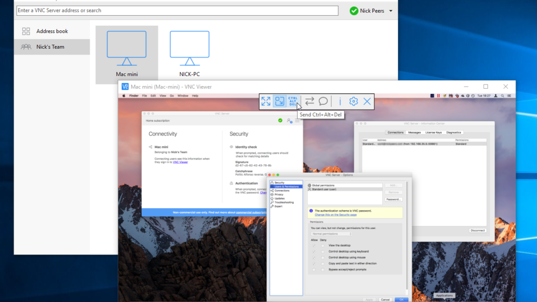Screen dimensions: 537x302
Task: Check Deny for Control desktop using mouse
Action: (x=323, y=257)
